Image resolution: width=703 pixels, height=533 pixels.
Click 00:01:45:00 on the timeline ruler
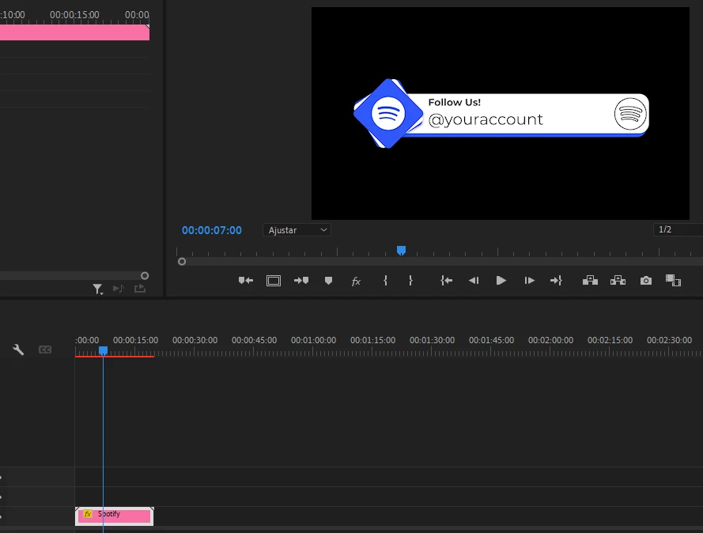point(491,340)
